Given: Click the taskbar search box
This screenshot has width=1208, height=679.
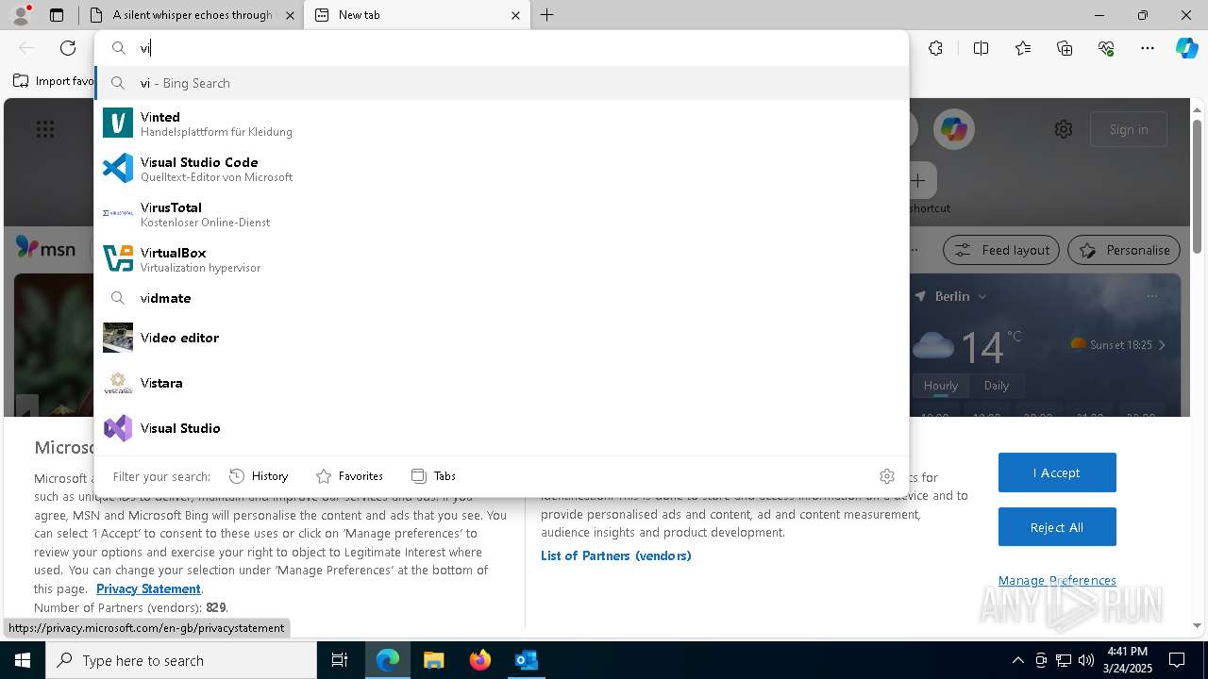Looking at the screenshot, I should click(x=181, y=660).
